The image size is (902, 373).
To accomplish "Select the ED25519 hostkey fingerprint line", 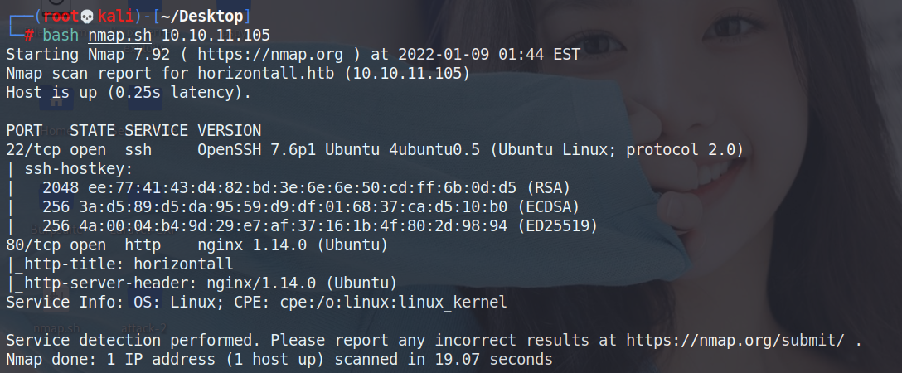I will [319, 225].
